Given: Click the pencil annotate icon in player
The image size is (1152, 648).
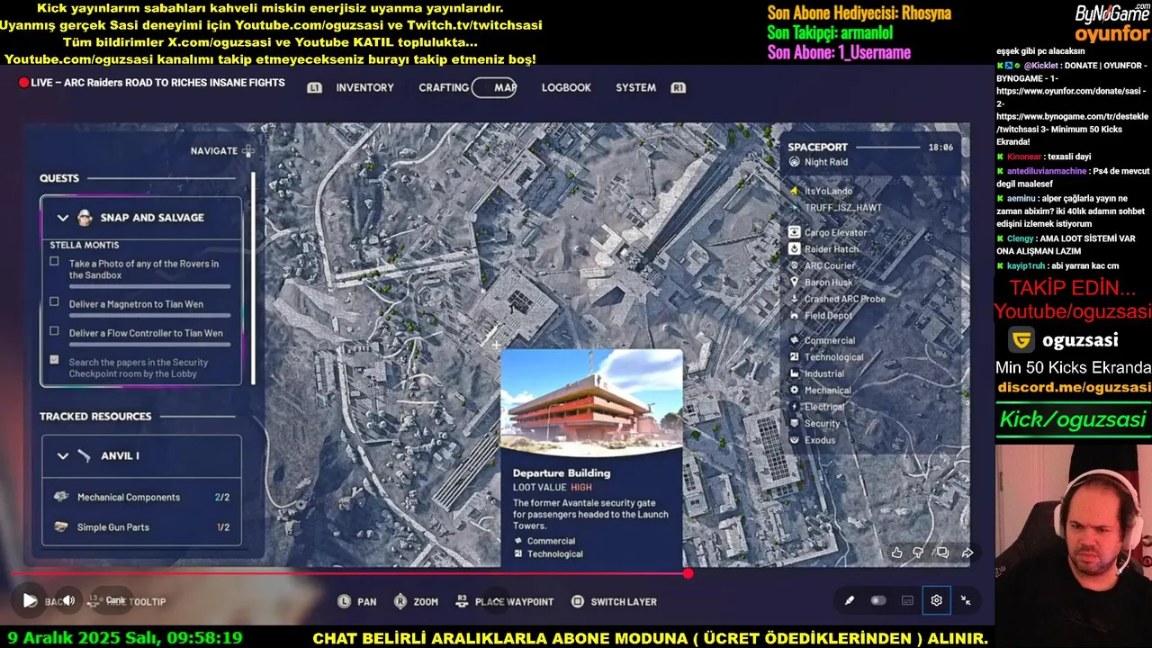Looking at the screenshot, I should tap(849, 600).
